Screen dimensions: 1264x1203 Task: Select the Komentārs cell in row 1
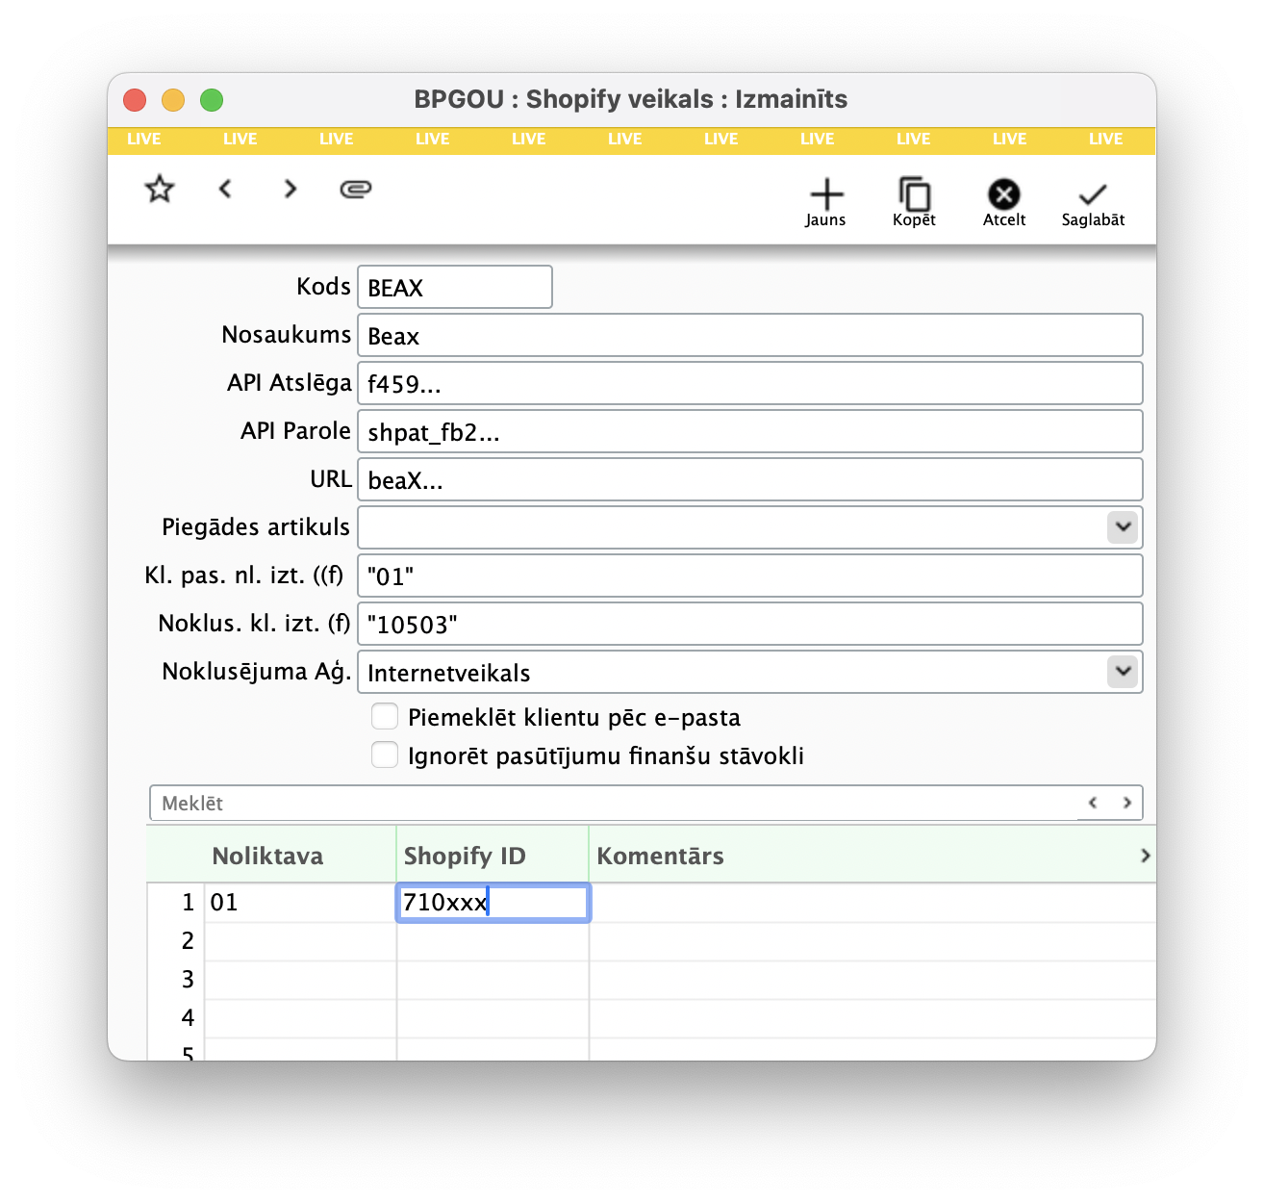tap(872, 903)
